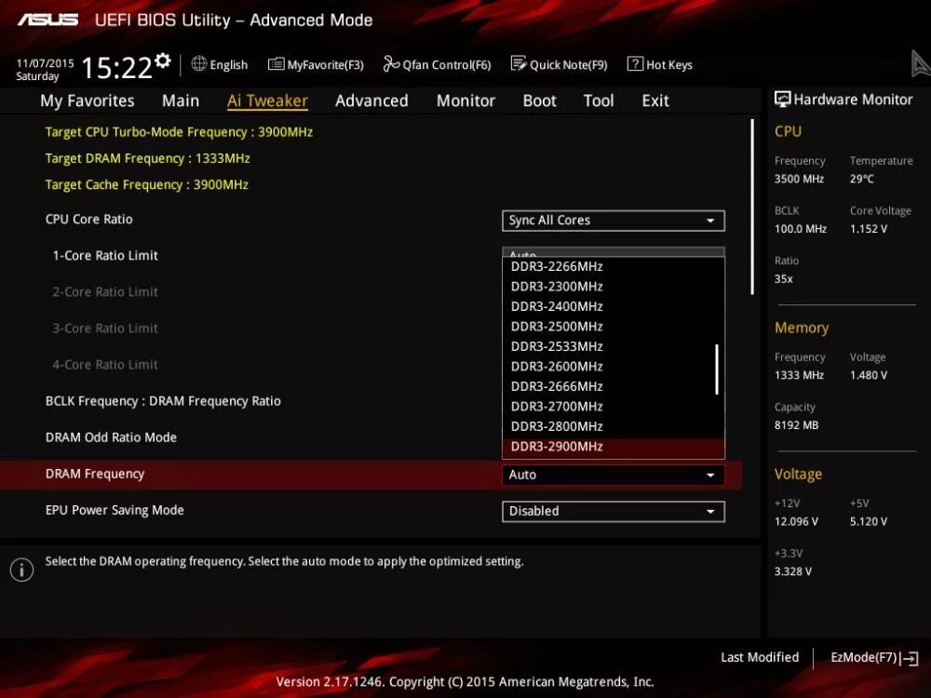
Task: Pick DDR3-2533MHz in the dropdown
Action: point(614,346)
